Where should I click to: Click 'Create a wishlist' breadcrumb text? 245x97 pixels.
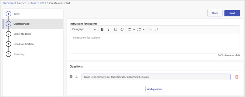[x=60, y=3]
